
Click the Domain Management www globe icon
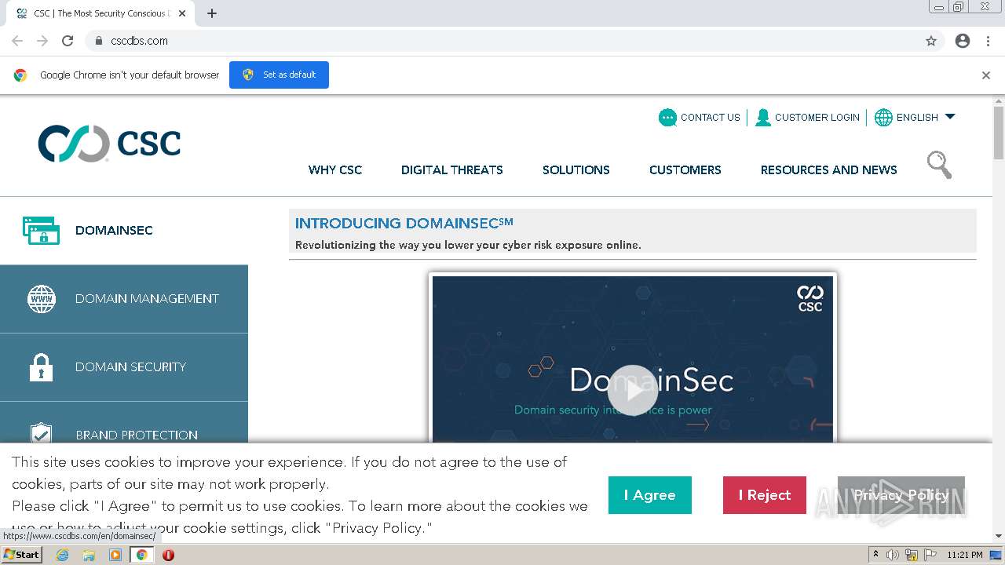pyautogui.click(x=42, y=299)
